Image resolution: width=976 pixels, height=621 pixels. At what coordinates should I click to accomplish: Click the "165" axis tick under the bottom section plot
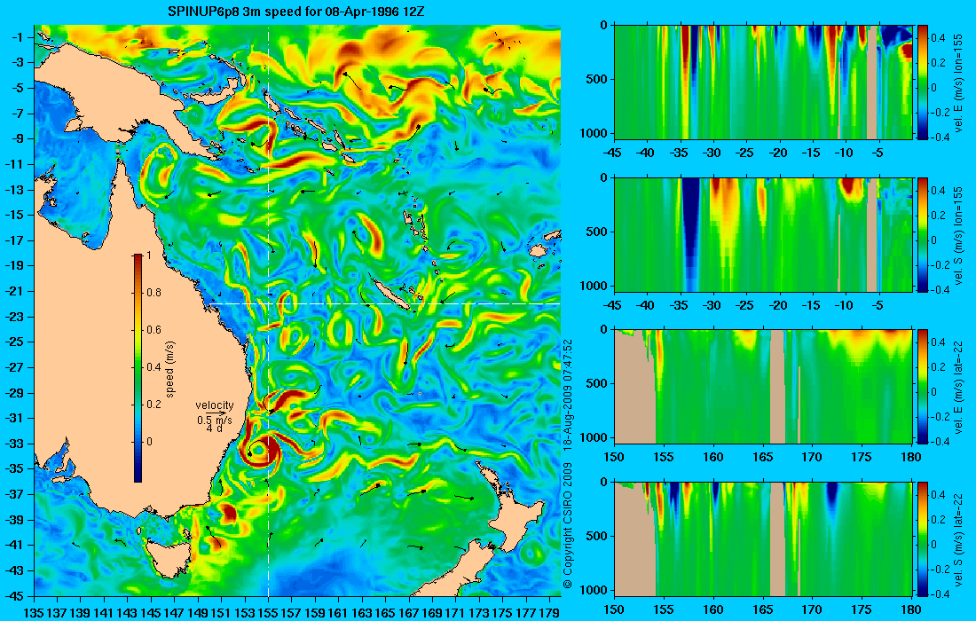click(x=763, y=609)
